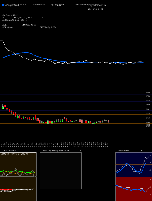
Task: Click the 30.1 price axis label
Action: tap(147, 109)
